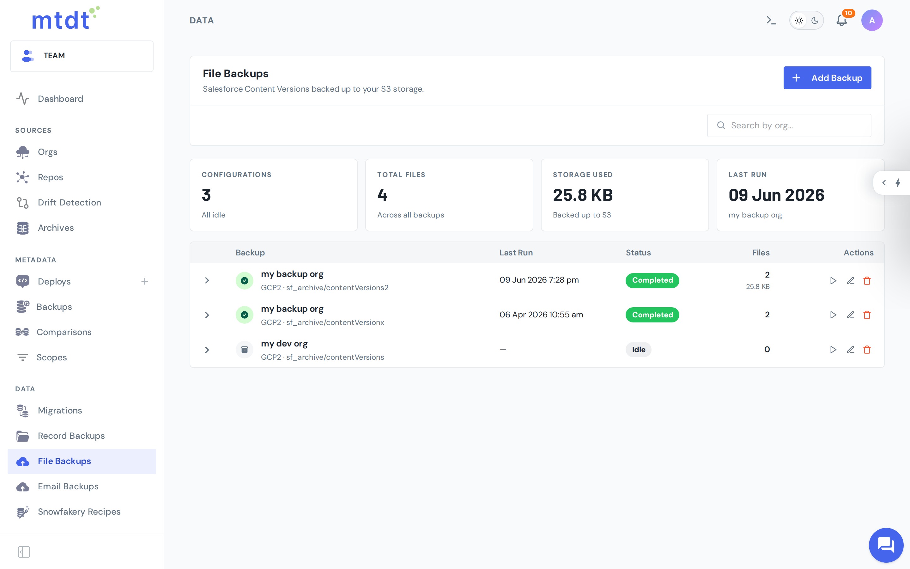Select File Backups in sidebar

(82, 462)
